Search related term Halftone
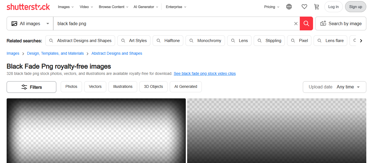This screenshot has width=371, height=163. [168, 41]
